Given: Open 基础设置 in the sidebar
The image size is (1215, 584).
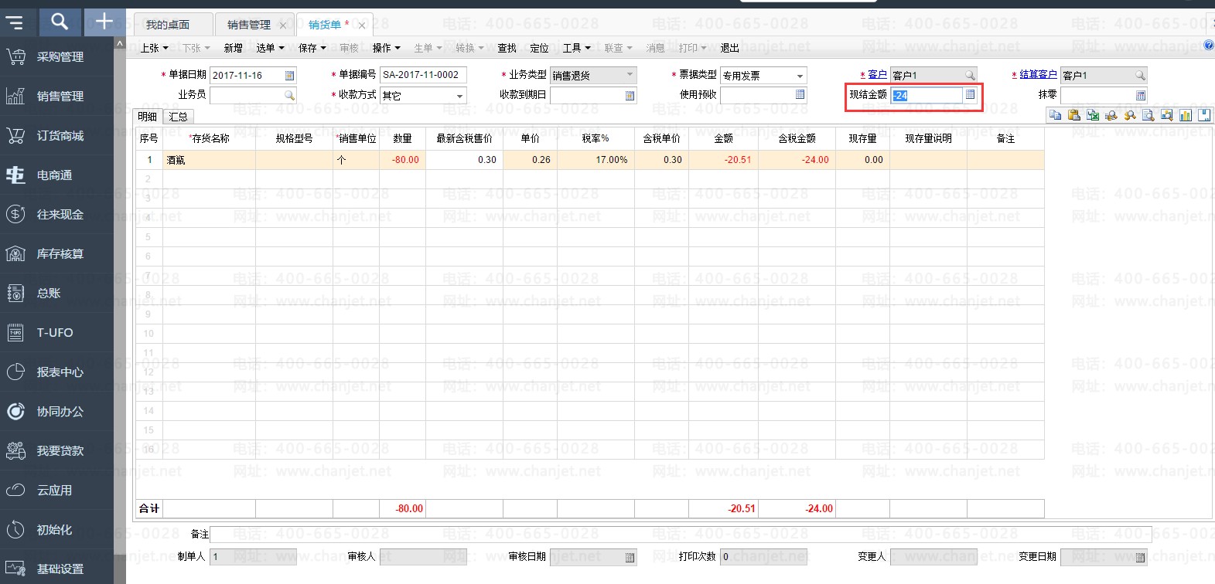Looking at the screenshot, I should [x=57, y=569].
